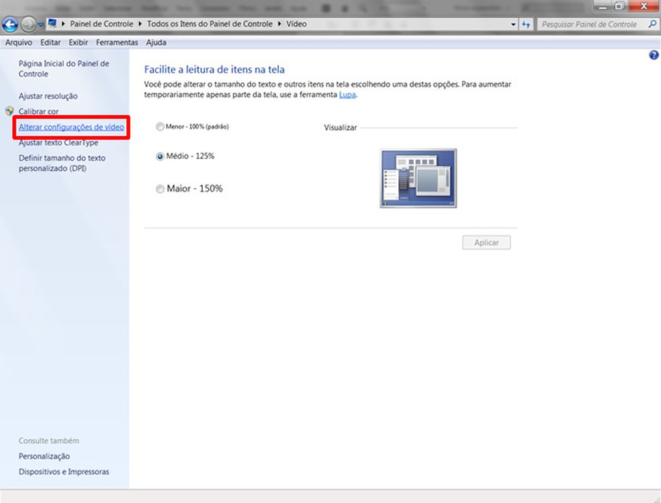Image resolution: width=661 pixels, height=503 pixels.
Task: Open Help via the blue question mark icon
Action: pyautogui.click(x=653, y=55)
